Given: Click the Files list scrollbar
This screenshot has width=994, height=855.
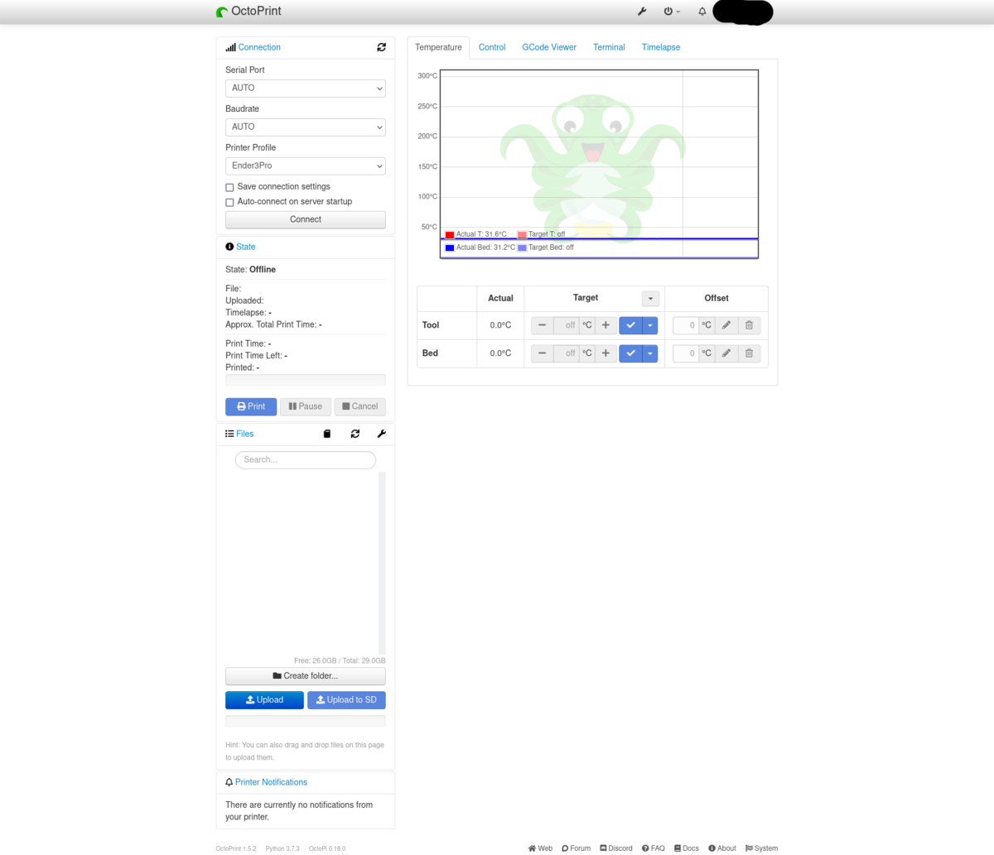Looking at the screenshot, I should point(382,563).
